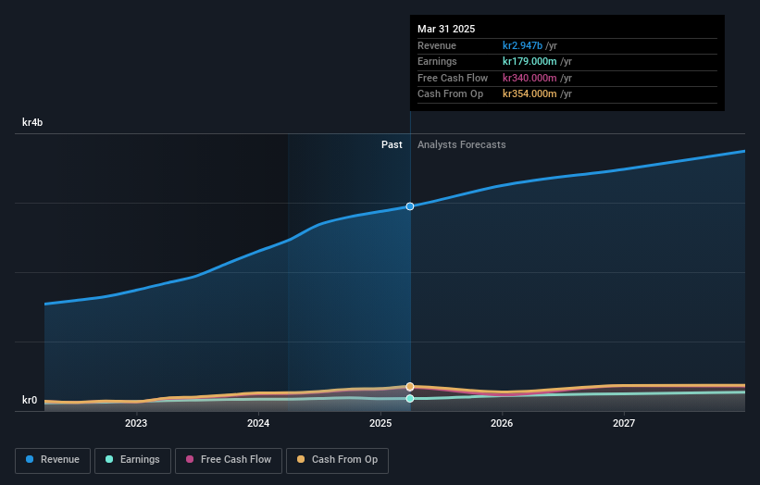760x485 pixels.
Task: Click the 2026 x-axis label
Action: click(x=502, y=423)
